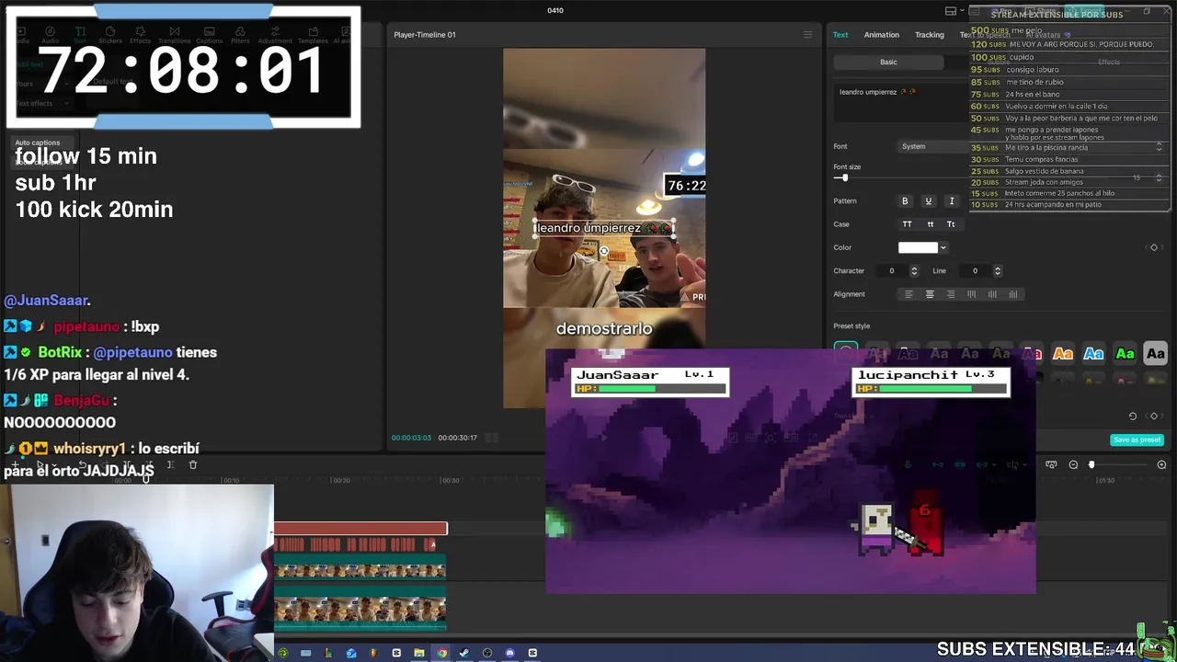Click the Character spacing value field
The width and height of the screenshot is (1177, 662).
tap(891, 271)
